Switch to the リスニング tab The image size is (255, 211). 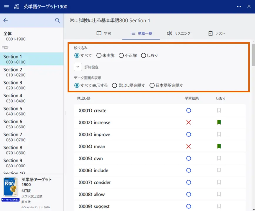click(179, 33)
